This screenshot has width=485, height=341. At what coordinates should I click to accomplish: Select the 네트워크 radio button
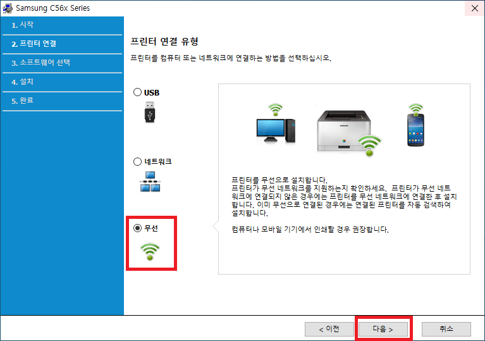coord(138,161)
